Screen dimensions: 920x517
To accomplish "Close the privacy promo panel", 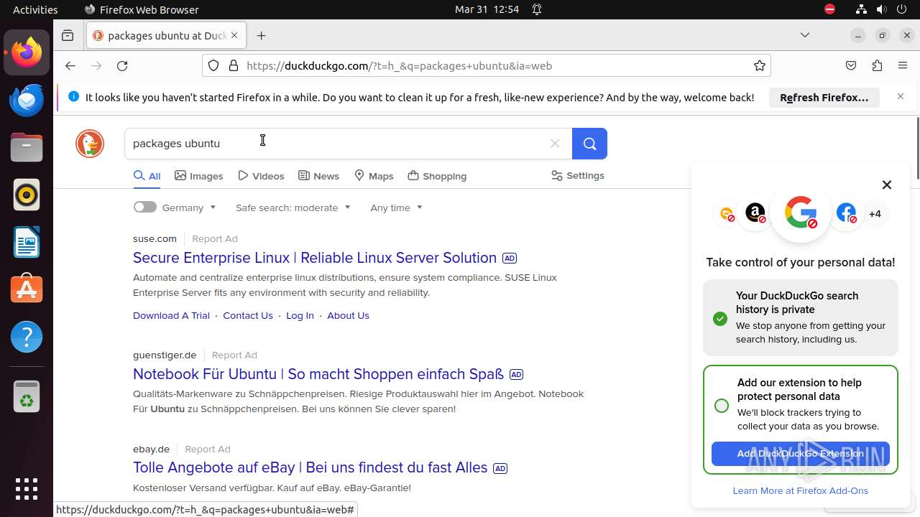I will (887, 185).
